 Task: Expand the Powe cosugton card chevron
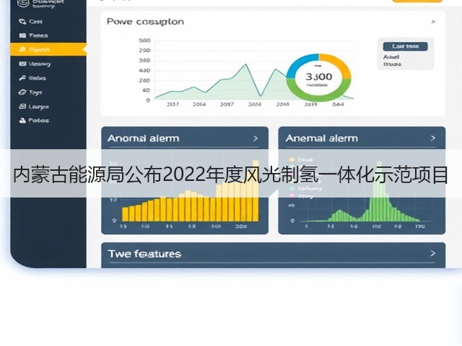433,22
